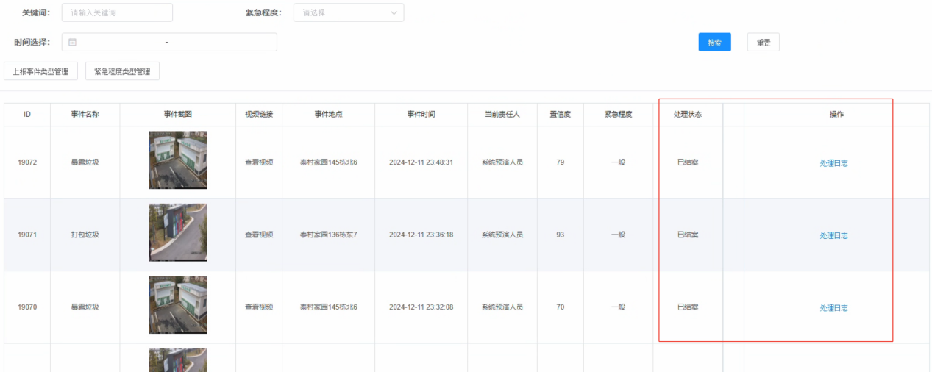This screenshot has width=932, height=372.
Task: Open screenshot thumbnail for event 19070
Action: point(178,304)
